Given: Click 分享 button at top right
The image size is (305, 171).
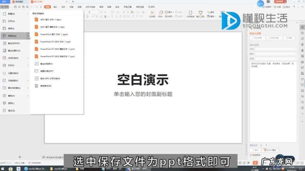Looking at the screenshot, I should click(x=277, y=7).
